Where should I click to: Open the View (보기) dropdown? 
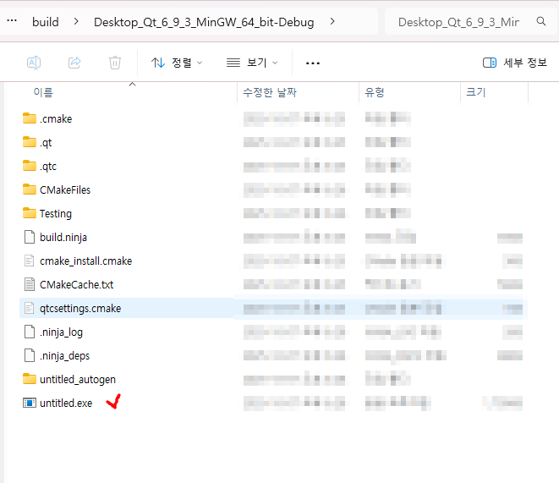tap(252, 63)
